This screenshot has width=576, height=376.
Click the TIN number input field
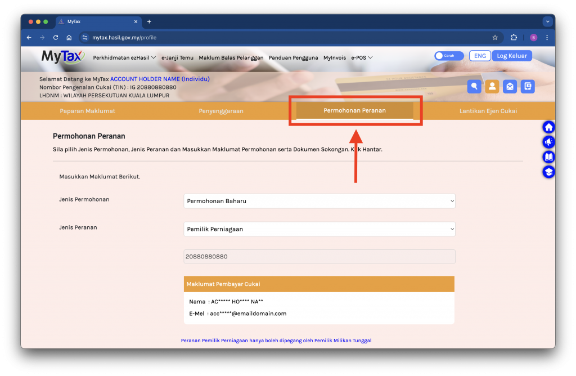pos(319,257)
